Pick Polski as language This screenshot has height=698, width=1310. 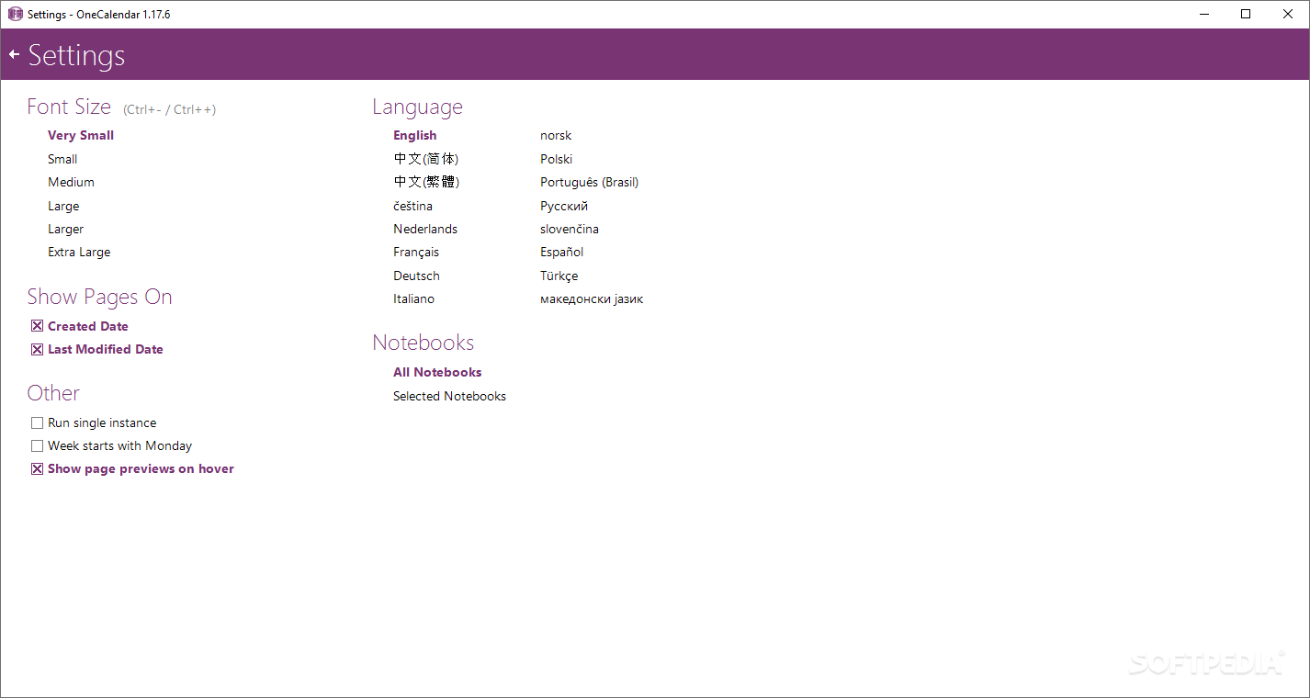[557, 159]
